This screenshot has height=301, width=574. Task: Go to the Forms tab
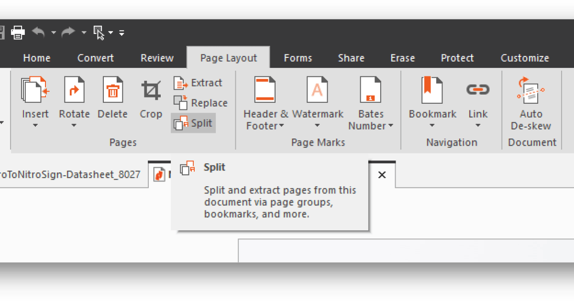point(298,58)
